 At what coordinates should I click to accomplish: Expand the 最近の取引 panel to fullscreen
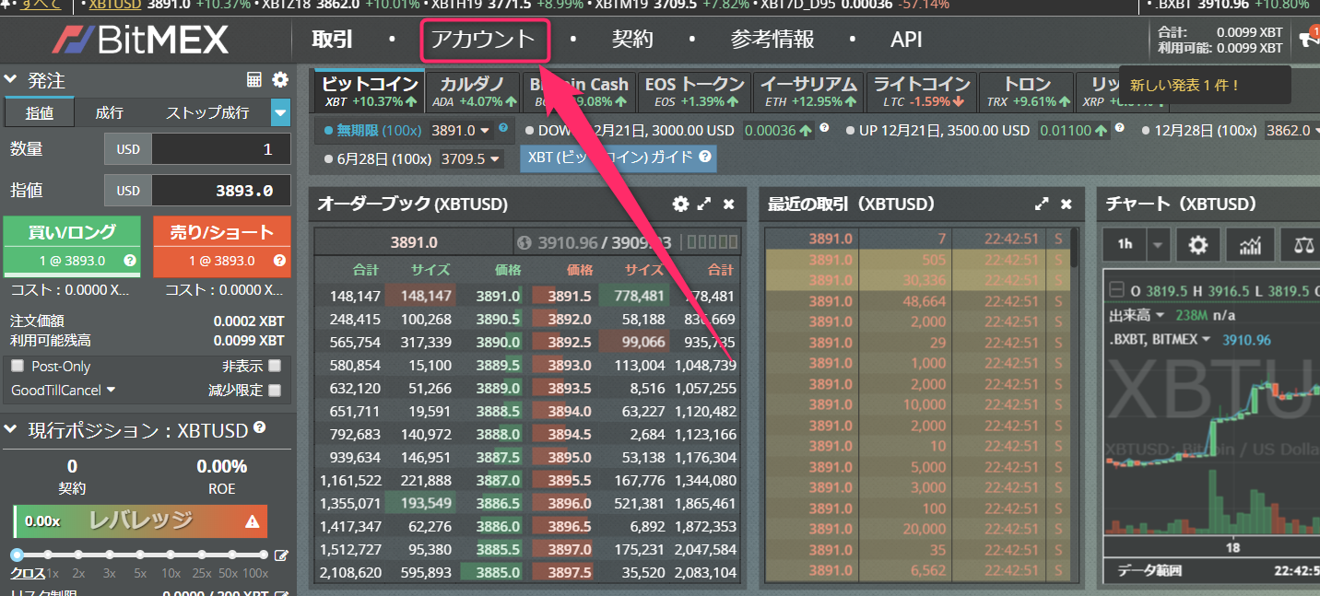(x=1042, y=205)
